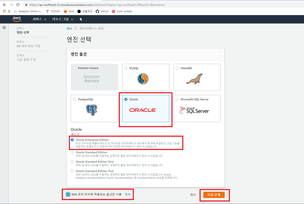
Task: Open the hamburger side navigation menu
Action: tap(4, 28)
